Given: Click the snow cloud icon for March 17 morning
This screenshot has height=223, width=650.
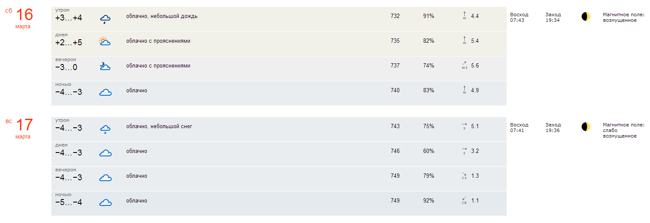Looking at the screenshot, I should coord(105,129).
